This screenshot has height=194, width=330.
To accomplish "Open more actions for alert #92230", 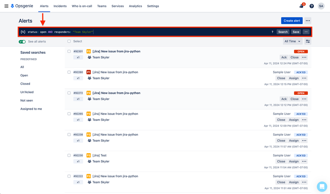I will point(304,161).
